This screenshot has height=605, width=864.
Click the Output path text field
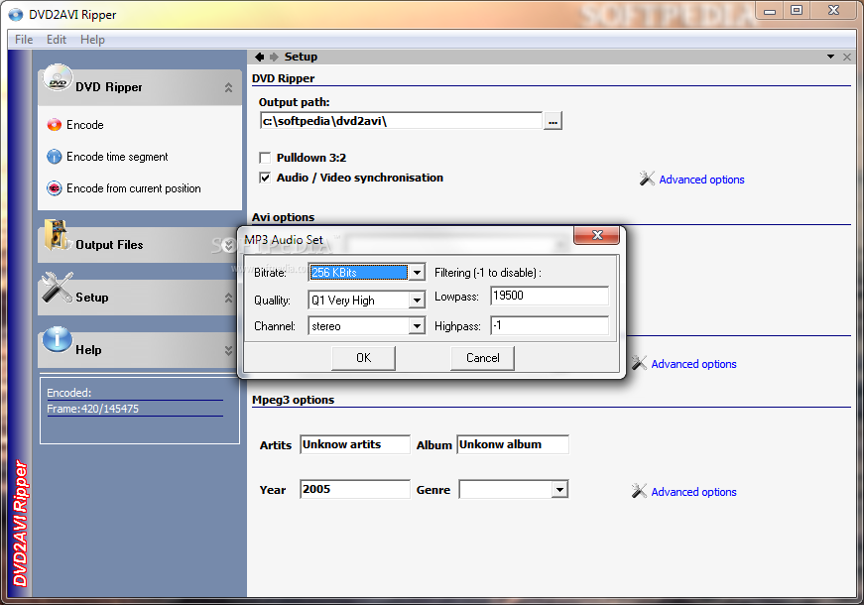click(x=401, y=121)
